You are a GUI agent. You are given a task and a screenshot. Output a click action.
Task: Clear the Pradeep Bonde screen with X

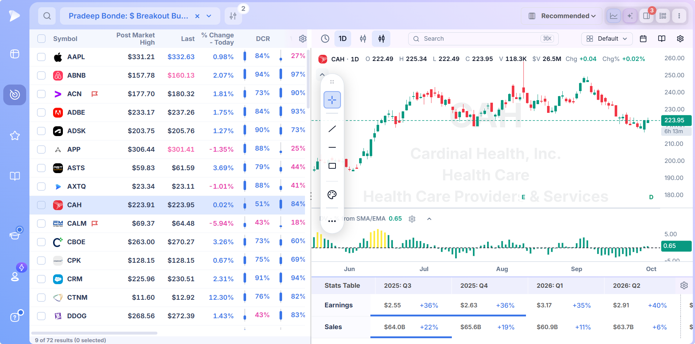tap(197, 16)
